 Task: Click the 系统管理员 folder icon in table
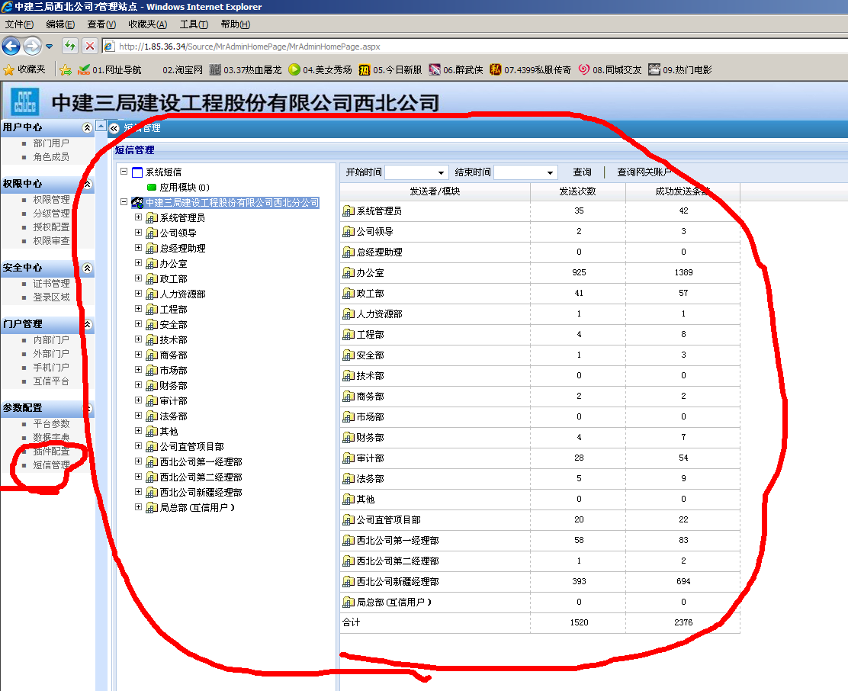349,211
